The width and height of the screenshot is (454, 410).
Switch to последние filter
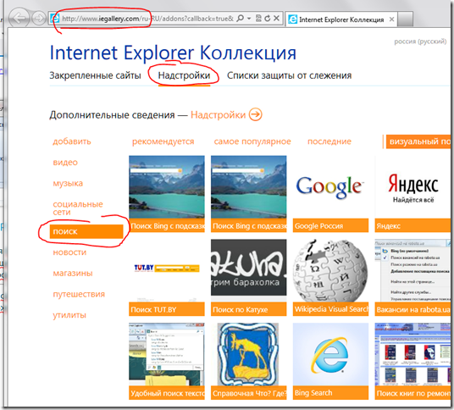pyautogui.click(x=329, y=141)
